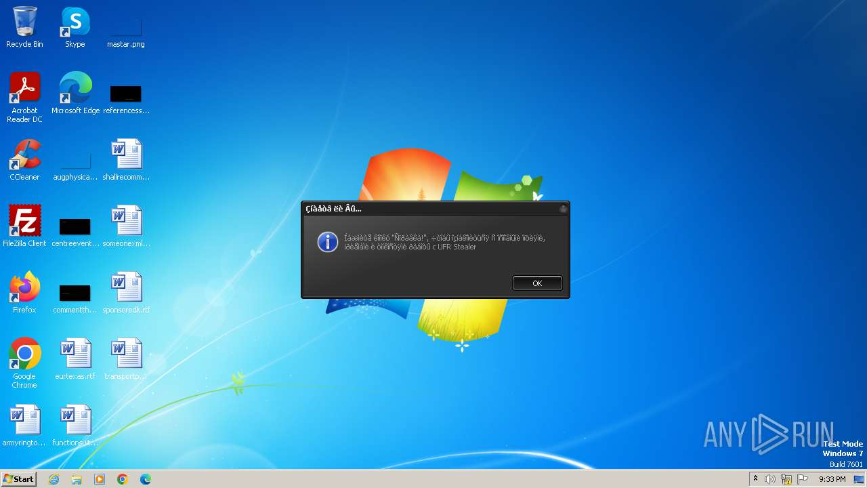The image size is (867, 488).
Task: Launch FileZilla Client shortcut
Action: 24,226
